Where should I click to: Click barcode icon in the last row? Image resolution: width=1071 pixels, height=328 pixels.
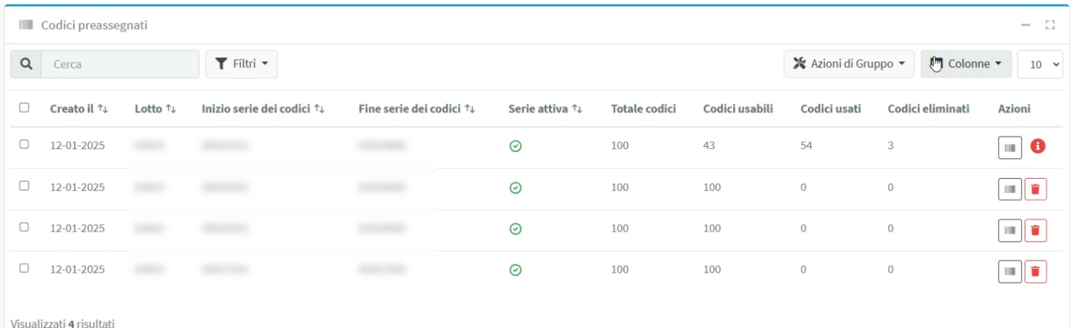[x=1010, y=271]
